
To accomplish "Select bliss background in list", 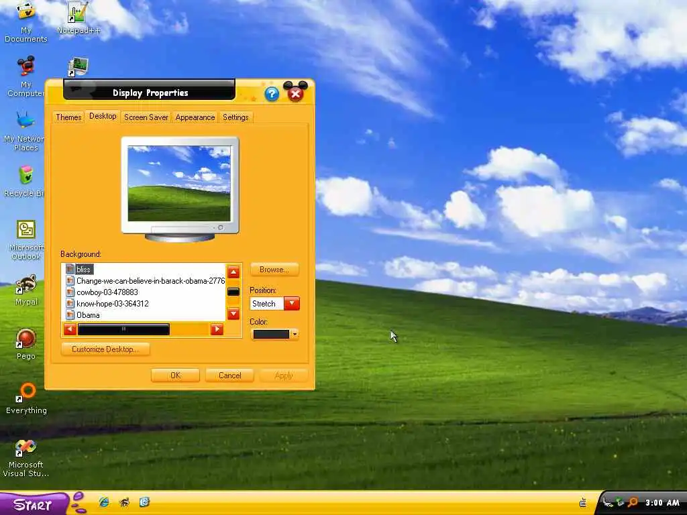I will 83,270.
